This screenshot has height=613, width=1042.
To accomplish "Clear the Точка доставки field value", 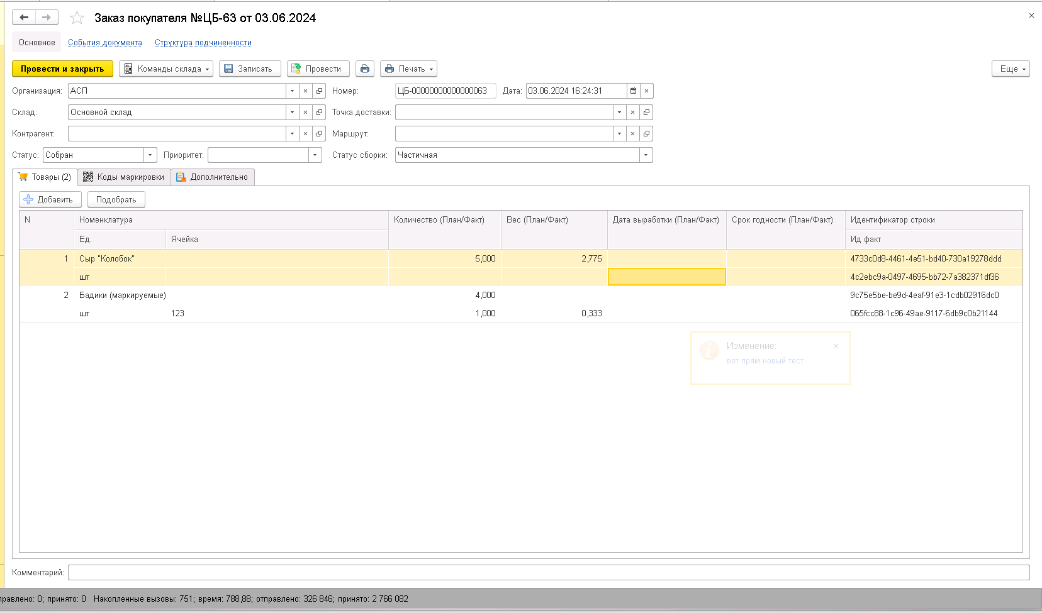I will [633, 112].
